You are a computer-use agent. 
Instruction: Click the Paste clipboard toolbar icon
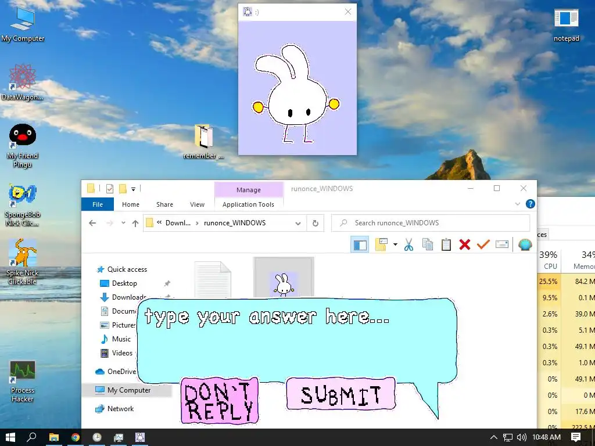tap(446, 244)
